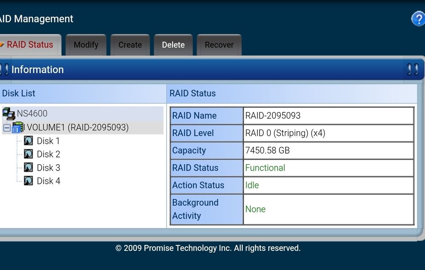Open the Create tab

click(x=130, y=45)
